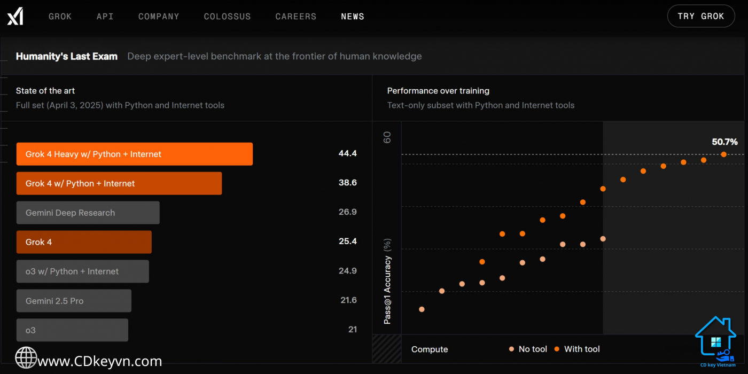Open the COLOSSUS navigation item

tap(227, 17)
